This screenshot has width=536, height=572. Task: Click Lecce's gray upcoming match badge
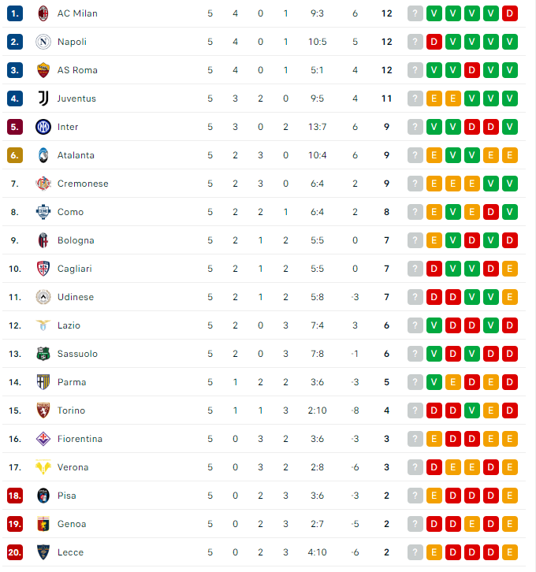pos(415,552)
